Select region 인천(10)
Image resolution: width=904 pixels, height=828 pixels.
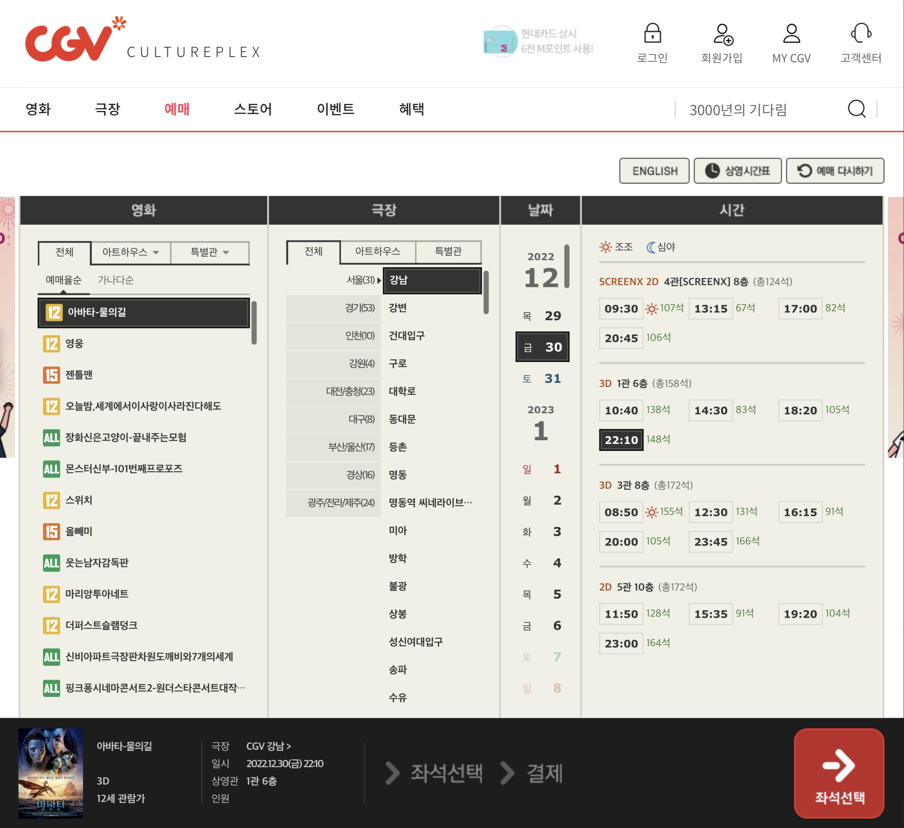tap(333, 336)
